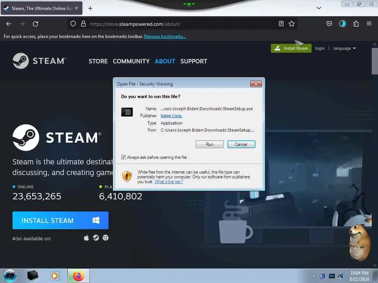Open the Firefox hamburger menu
378x283 pixels.
pos(369,24)
